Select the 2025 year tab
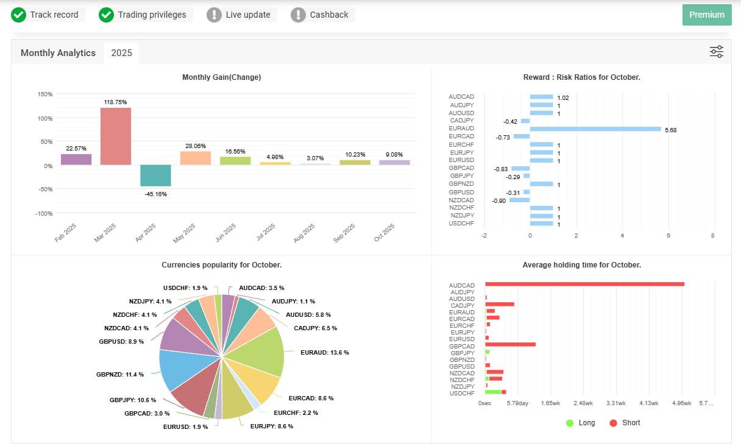 [x=121, y=53]
